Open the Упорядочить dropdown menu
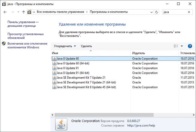Image resolution: width=196 pixels, height=132 pixels. [65, 46]
